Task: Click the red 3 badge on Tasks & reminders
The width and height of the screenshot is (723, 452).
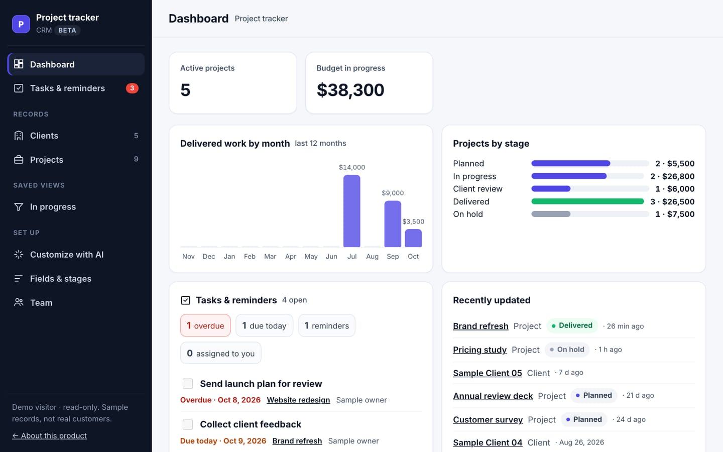Action: point(132,88)
